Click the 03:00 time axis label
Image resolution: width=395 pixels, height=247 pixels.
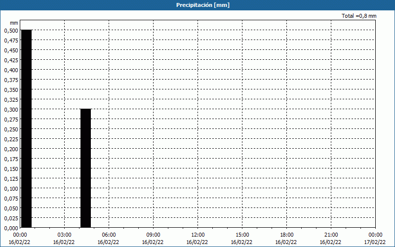[x=64, y=235]
